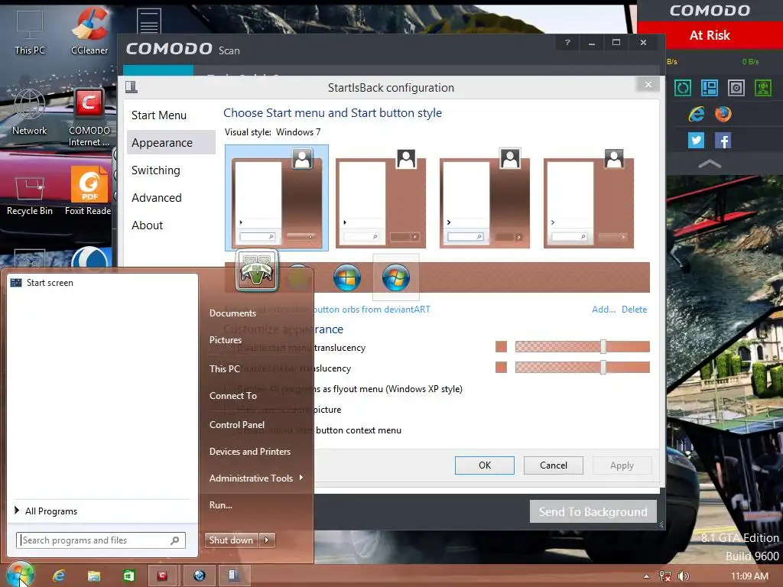Click the OK button
The image size is (783, 587).
pos(484,465)
